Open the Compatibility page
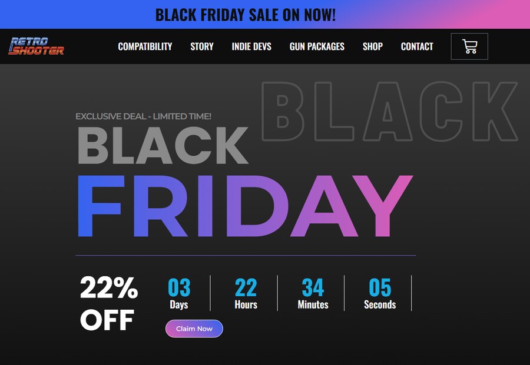This screenshot has width=530, height=365. tap(145, 46)
